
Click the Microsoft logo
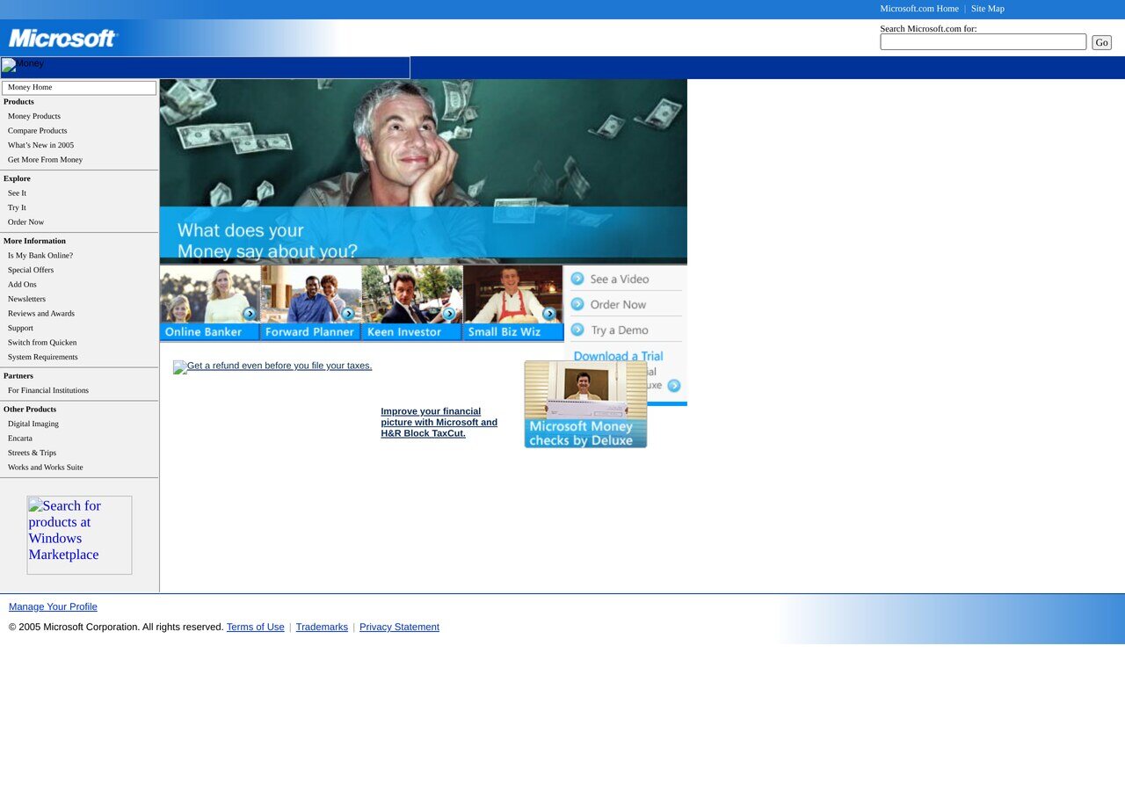62,39
